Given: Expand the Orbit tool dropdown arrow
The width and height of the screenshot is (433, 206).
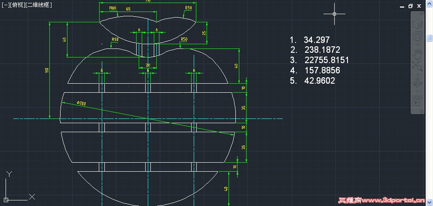Looking at the screenshot, I should click(x=417, y=91).
